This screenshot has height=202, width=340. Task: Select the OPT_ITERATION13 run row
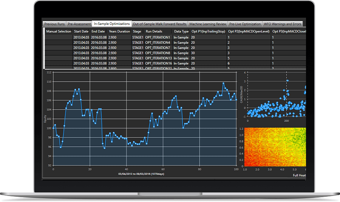pos(175,58)
